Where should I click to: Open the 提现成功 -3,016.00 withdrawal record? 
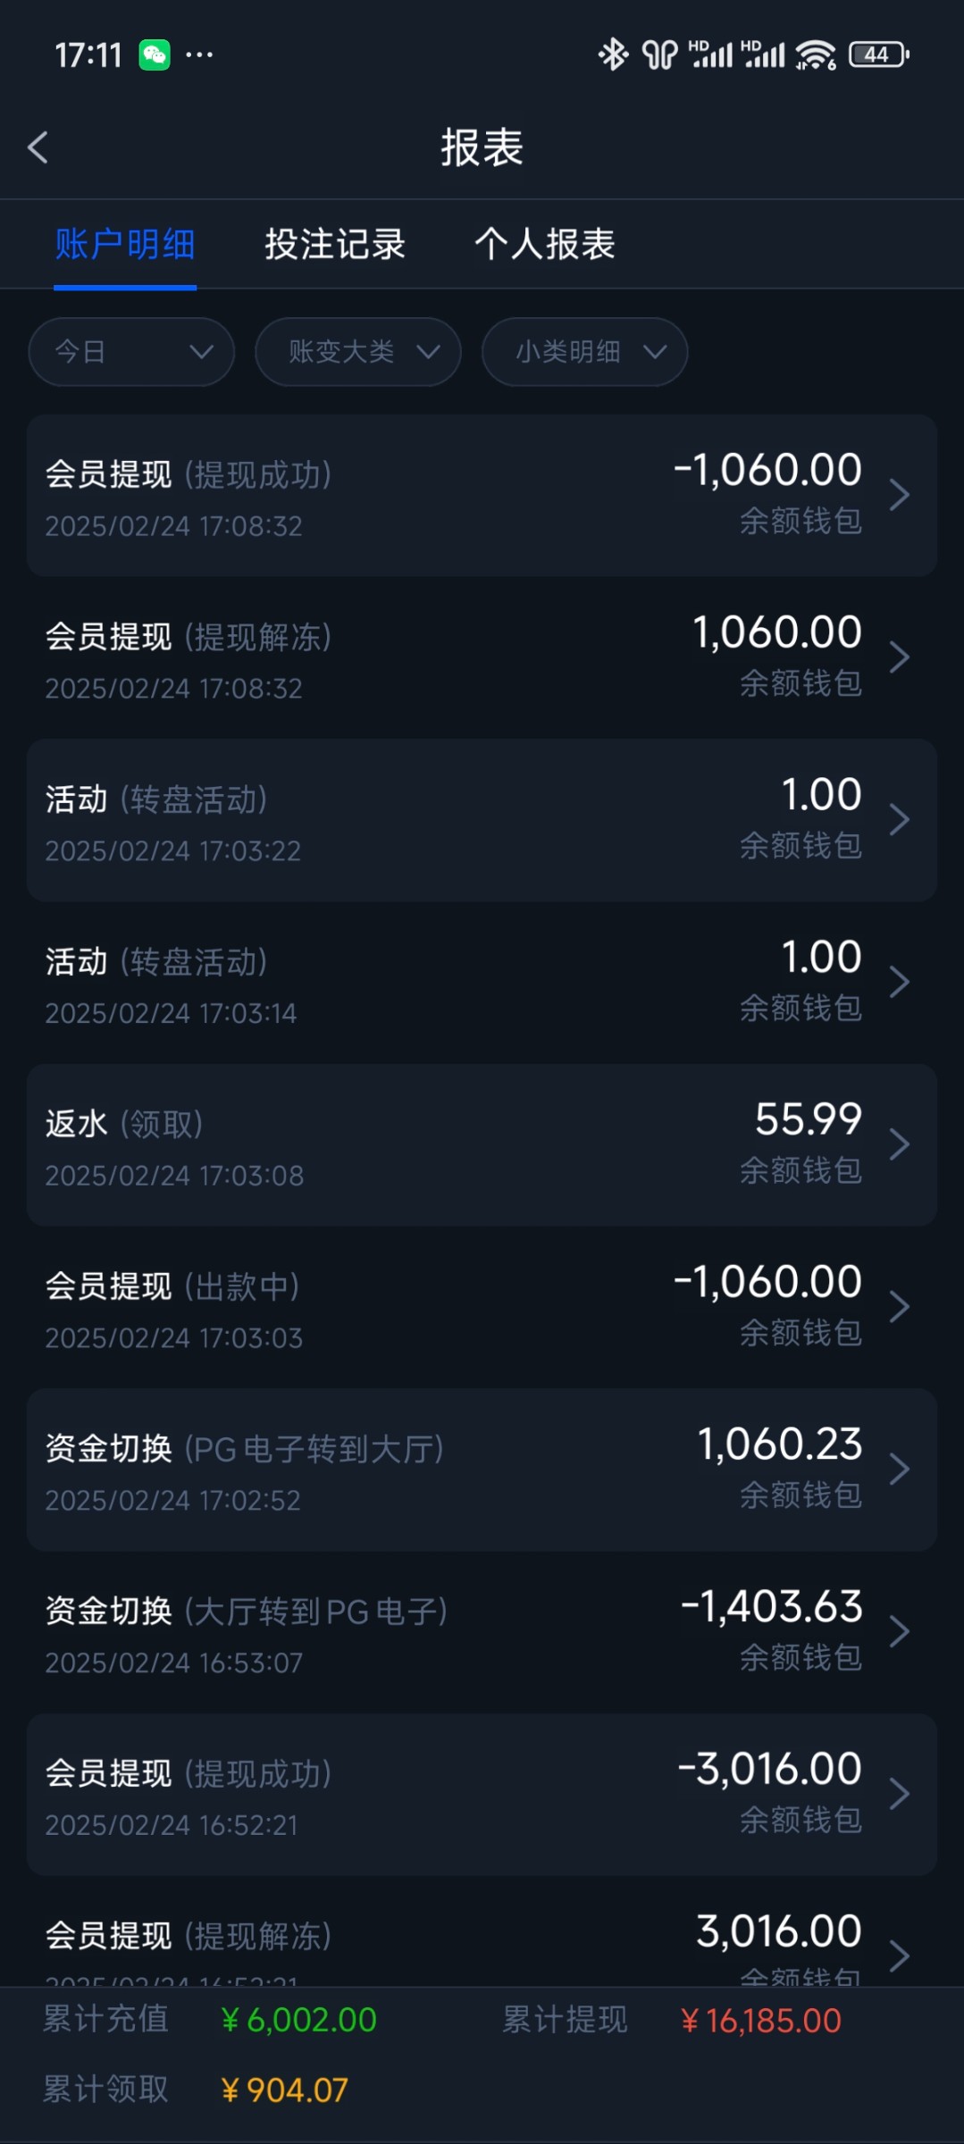[x=482, y=1794]
